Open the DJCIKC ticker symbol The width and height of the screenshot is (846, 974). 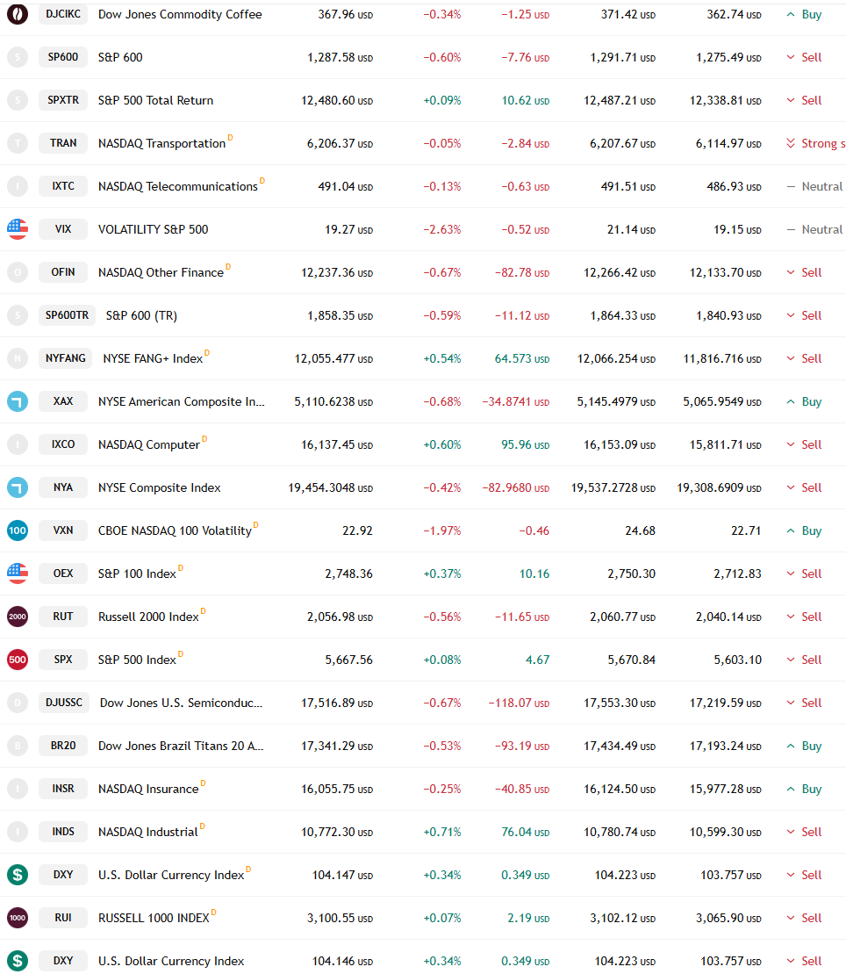click(x=63, y=14)
